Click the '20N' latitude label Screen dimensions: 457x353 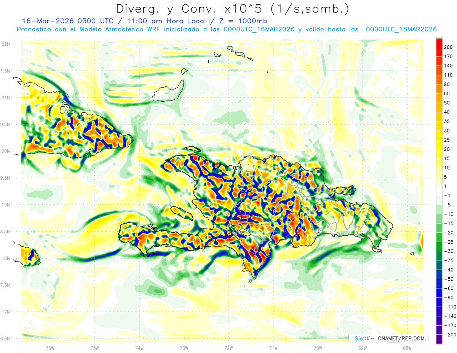tap(5, 151)
